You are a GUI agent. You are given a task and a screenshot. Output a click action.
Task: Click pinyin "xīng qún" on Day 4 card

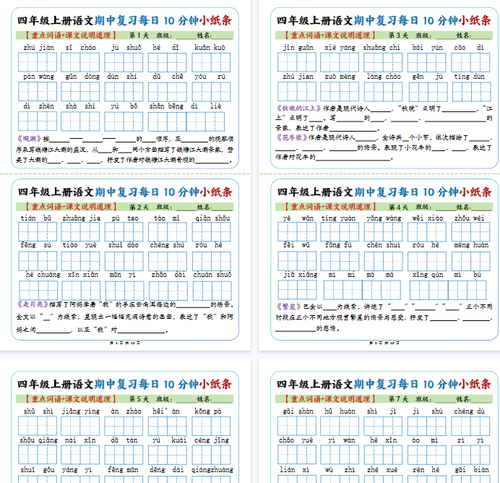point(428,275)
